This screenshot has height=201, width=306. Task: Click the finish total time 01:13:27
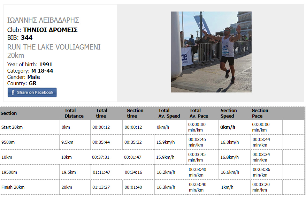tap(101, 187)
